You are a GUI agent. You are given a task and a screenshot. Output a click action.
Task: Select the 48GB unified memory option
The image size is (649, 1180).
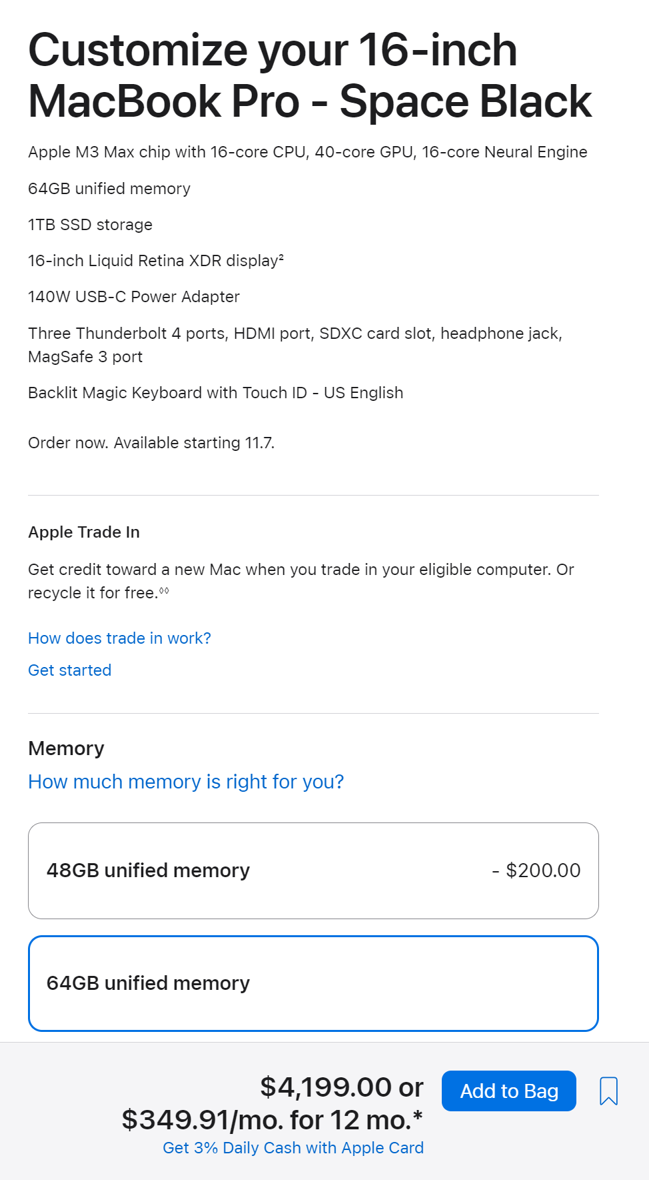[313, 870]
